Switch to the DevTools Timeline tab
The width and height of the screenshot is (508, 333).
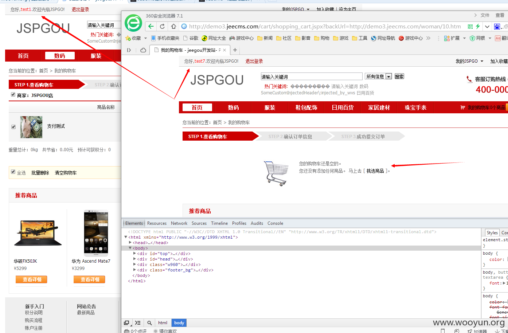coord(219,223)
